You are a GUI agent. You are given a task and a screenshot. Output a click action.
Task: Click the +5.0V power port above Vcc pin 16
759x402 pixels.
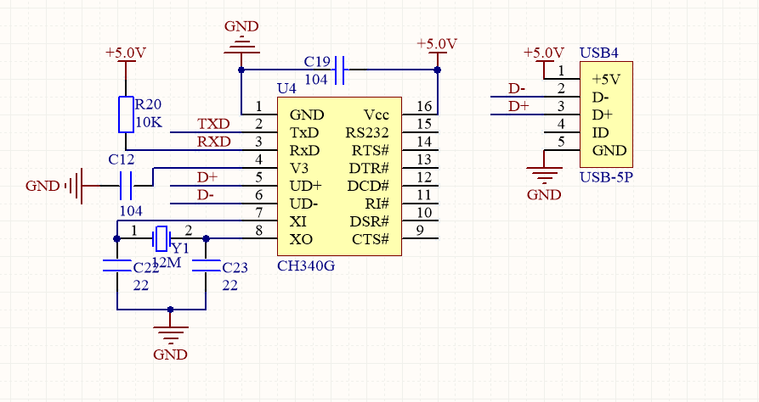coord(438,53)
